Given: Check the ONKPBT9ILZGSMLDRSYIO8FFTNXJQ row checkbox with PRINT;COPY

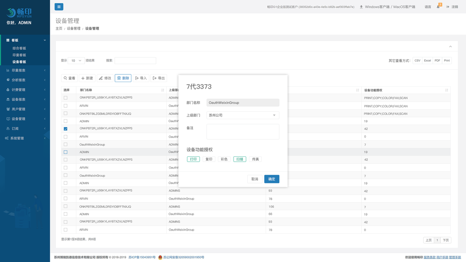Looking at the screenshot, I should [66, 114].
